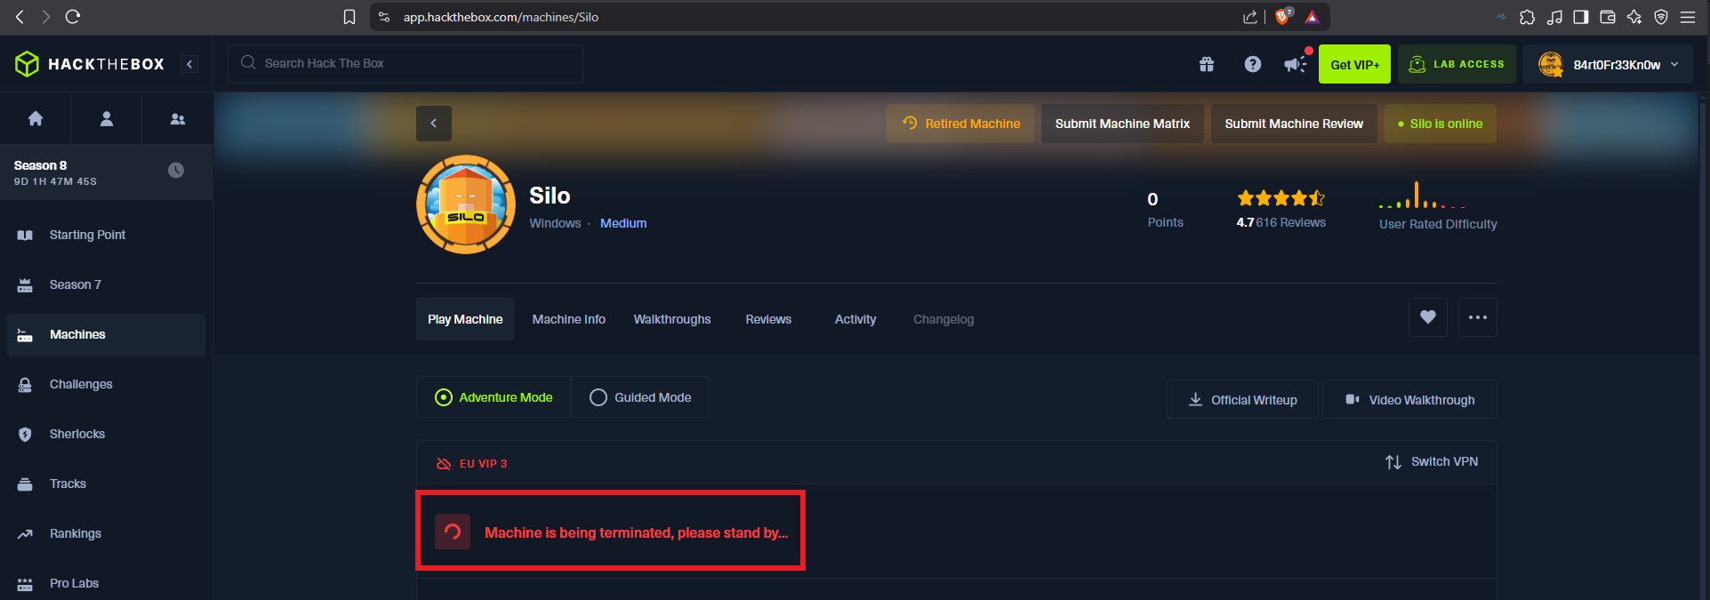Open Brave Rewards triangle icon
The width and height of the screenshot is (1710, 600).
(x=1312, y=17)
